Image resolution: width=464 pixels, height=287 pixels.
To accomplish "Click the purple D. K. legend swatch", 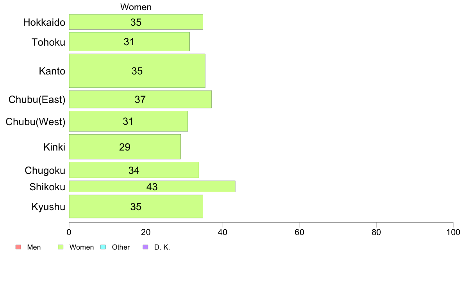I will pos(145,247).
